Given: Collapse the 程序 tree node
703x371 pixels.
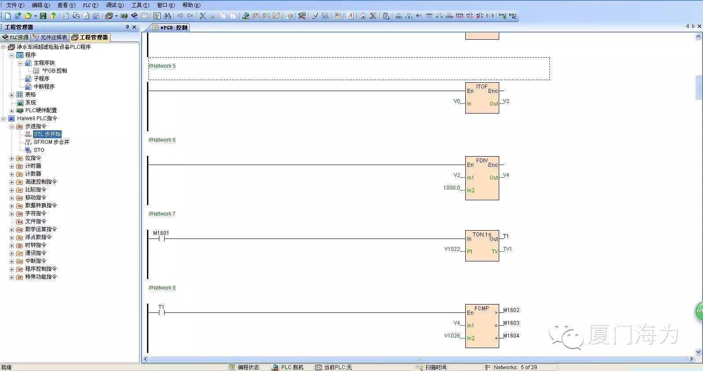Looking at the screenshot, I should (12, 55).
